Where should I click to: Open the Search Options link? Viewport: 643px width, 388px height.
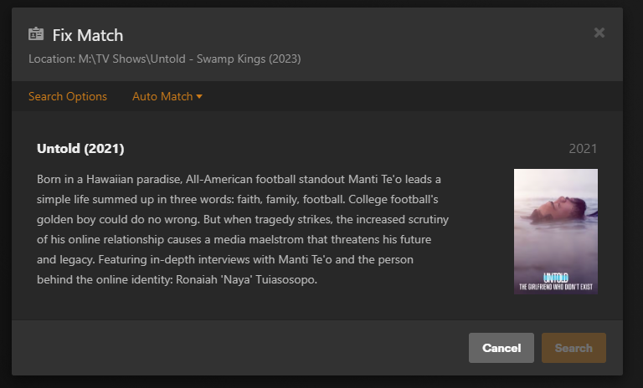(68, 96)
